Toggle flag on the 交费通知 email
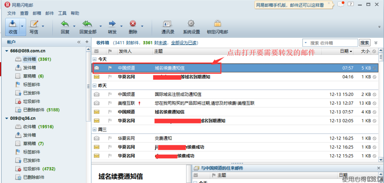384x183 pixels. (x=110, y=138)
